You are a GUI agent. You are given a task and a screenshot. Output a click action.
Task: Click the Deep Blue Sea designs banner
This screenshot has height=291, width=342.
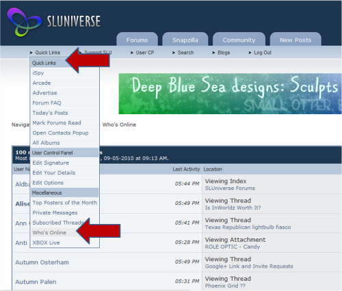click(230, 94)
